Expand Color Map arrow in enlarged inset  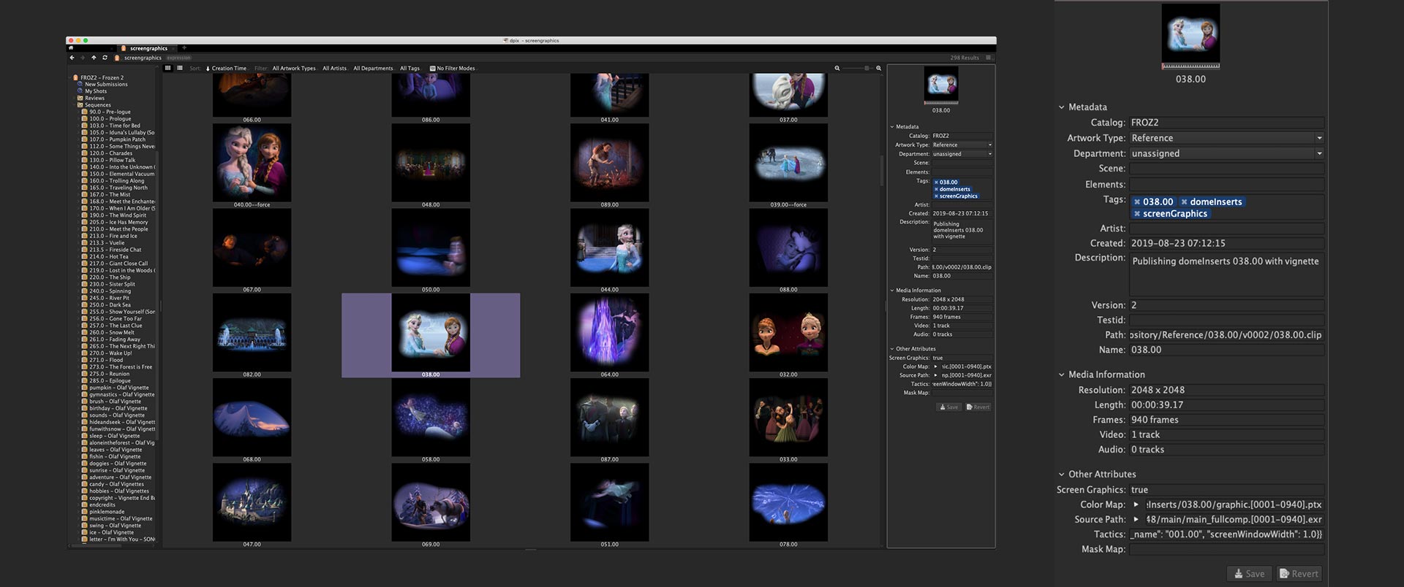tap(1136, 504)
